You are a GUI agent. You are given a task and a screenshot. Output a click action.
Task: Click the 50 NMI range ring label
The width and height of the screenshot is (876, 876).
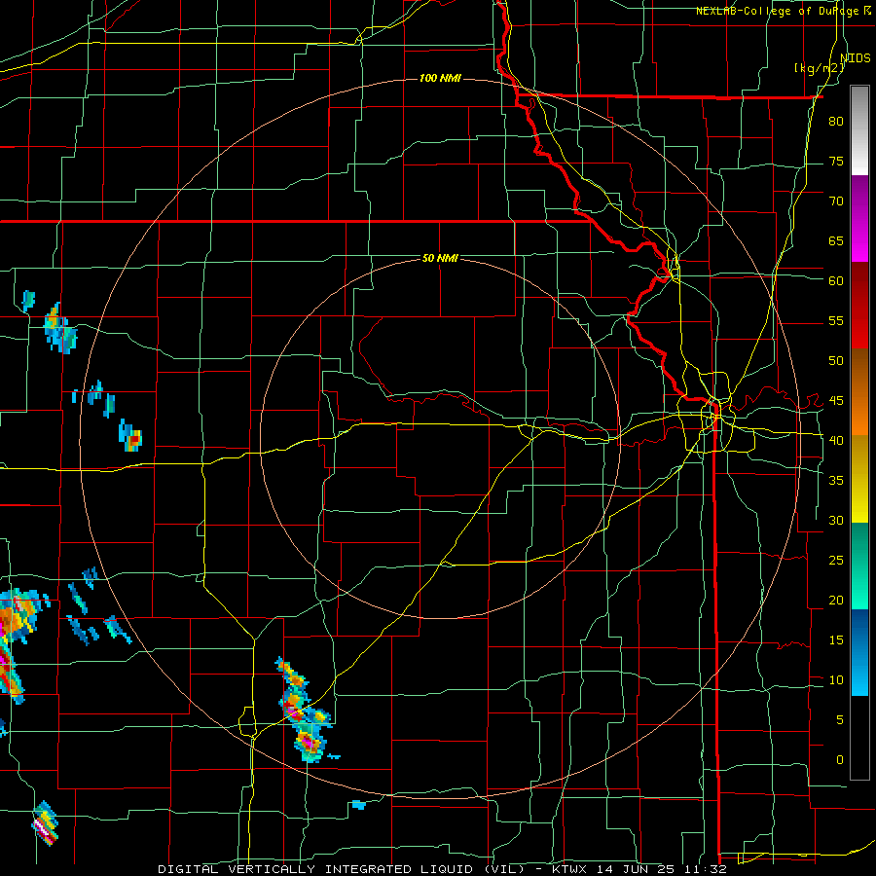pyautogui.click(x=440, y=258)
